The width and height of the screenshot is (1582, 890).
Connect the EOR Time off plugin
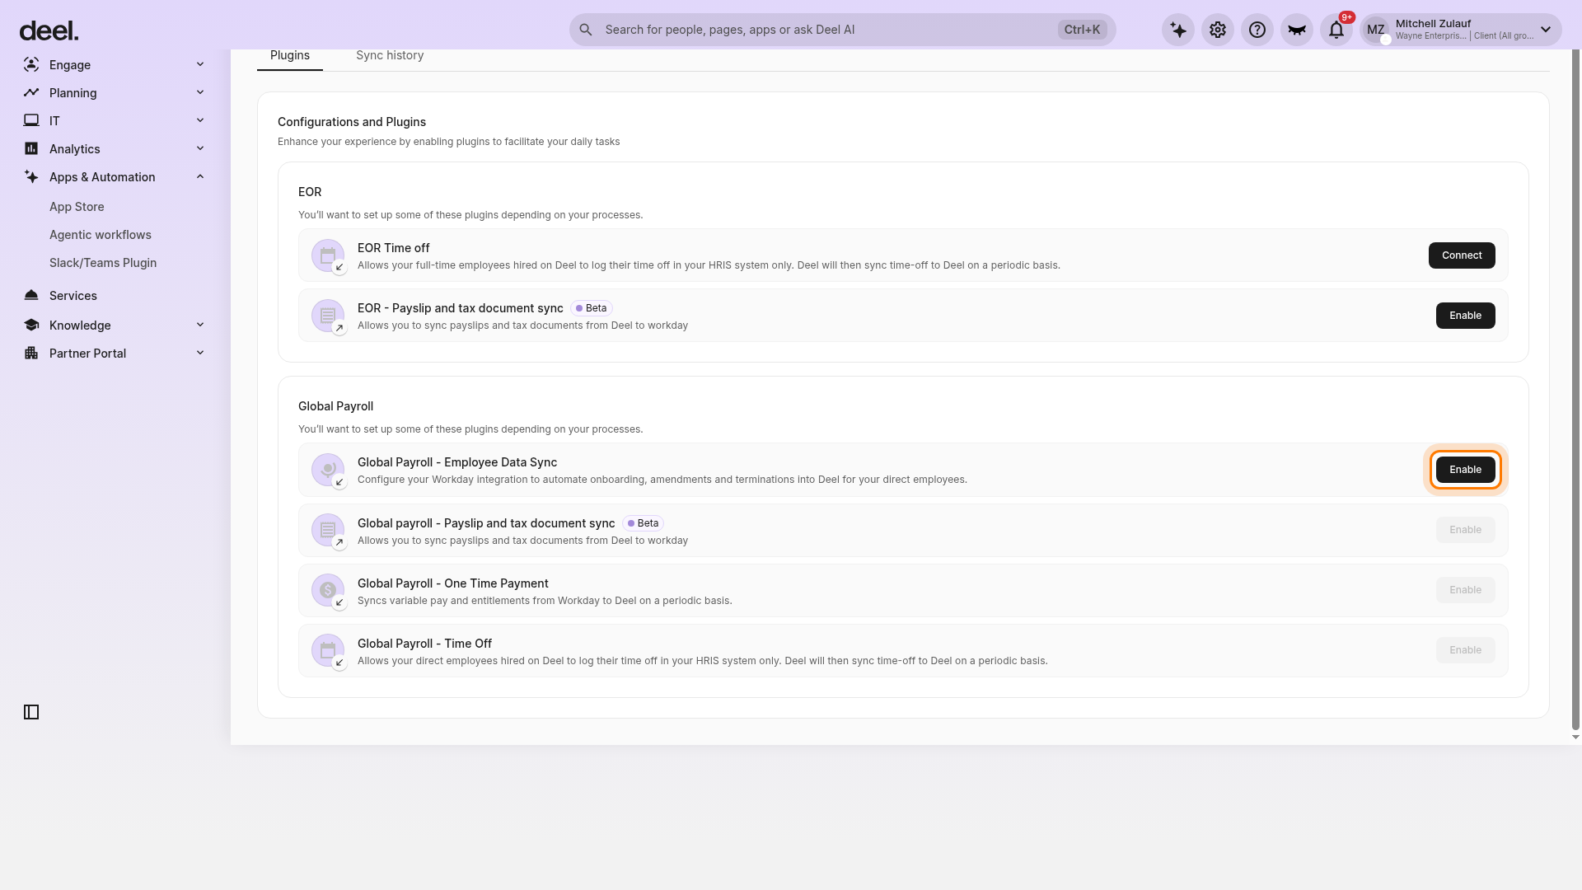[x=1462, y=255]
